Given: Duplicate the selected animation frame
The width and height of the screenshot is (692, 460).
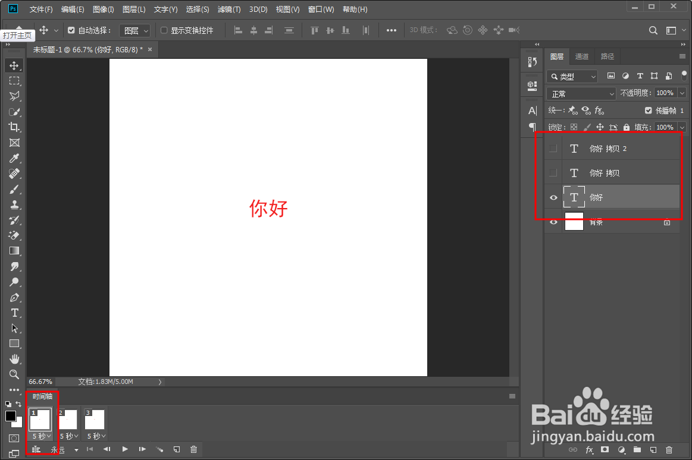Looking at the screenshot, I should click(177, 449).
